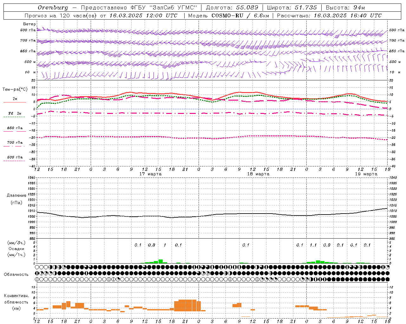Click the 'ЗапСиб УГМС' provider text
This screenshot has width=406, height=324.
[173, 8]
